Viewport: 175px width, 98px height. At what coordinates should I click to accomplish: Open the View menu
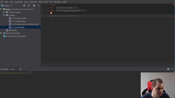[x=11, y=2]
